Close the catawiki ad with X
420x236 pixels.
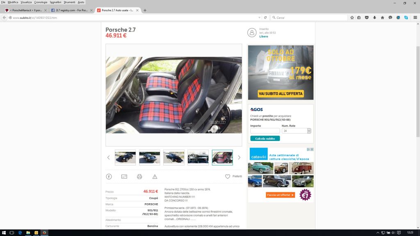[312, 150]
